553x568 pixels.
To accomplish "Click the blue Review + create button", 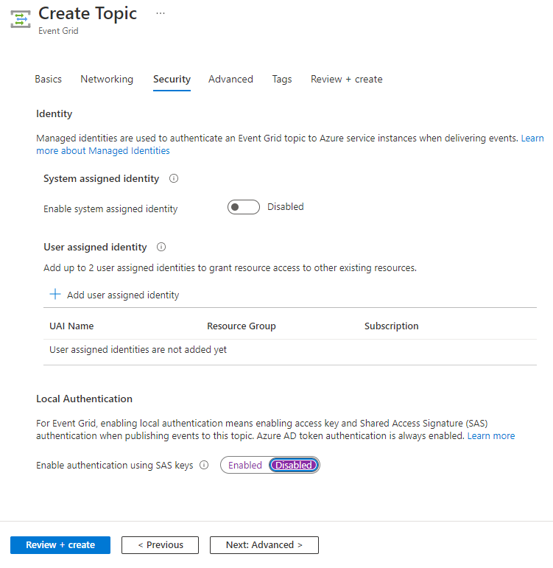I will 60,545.
